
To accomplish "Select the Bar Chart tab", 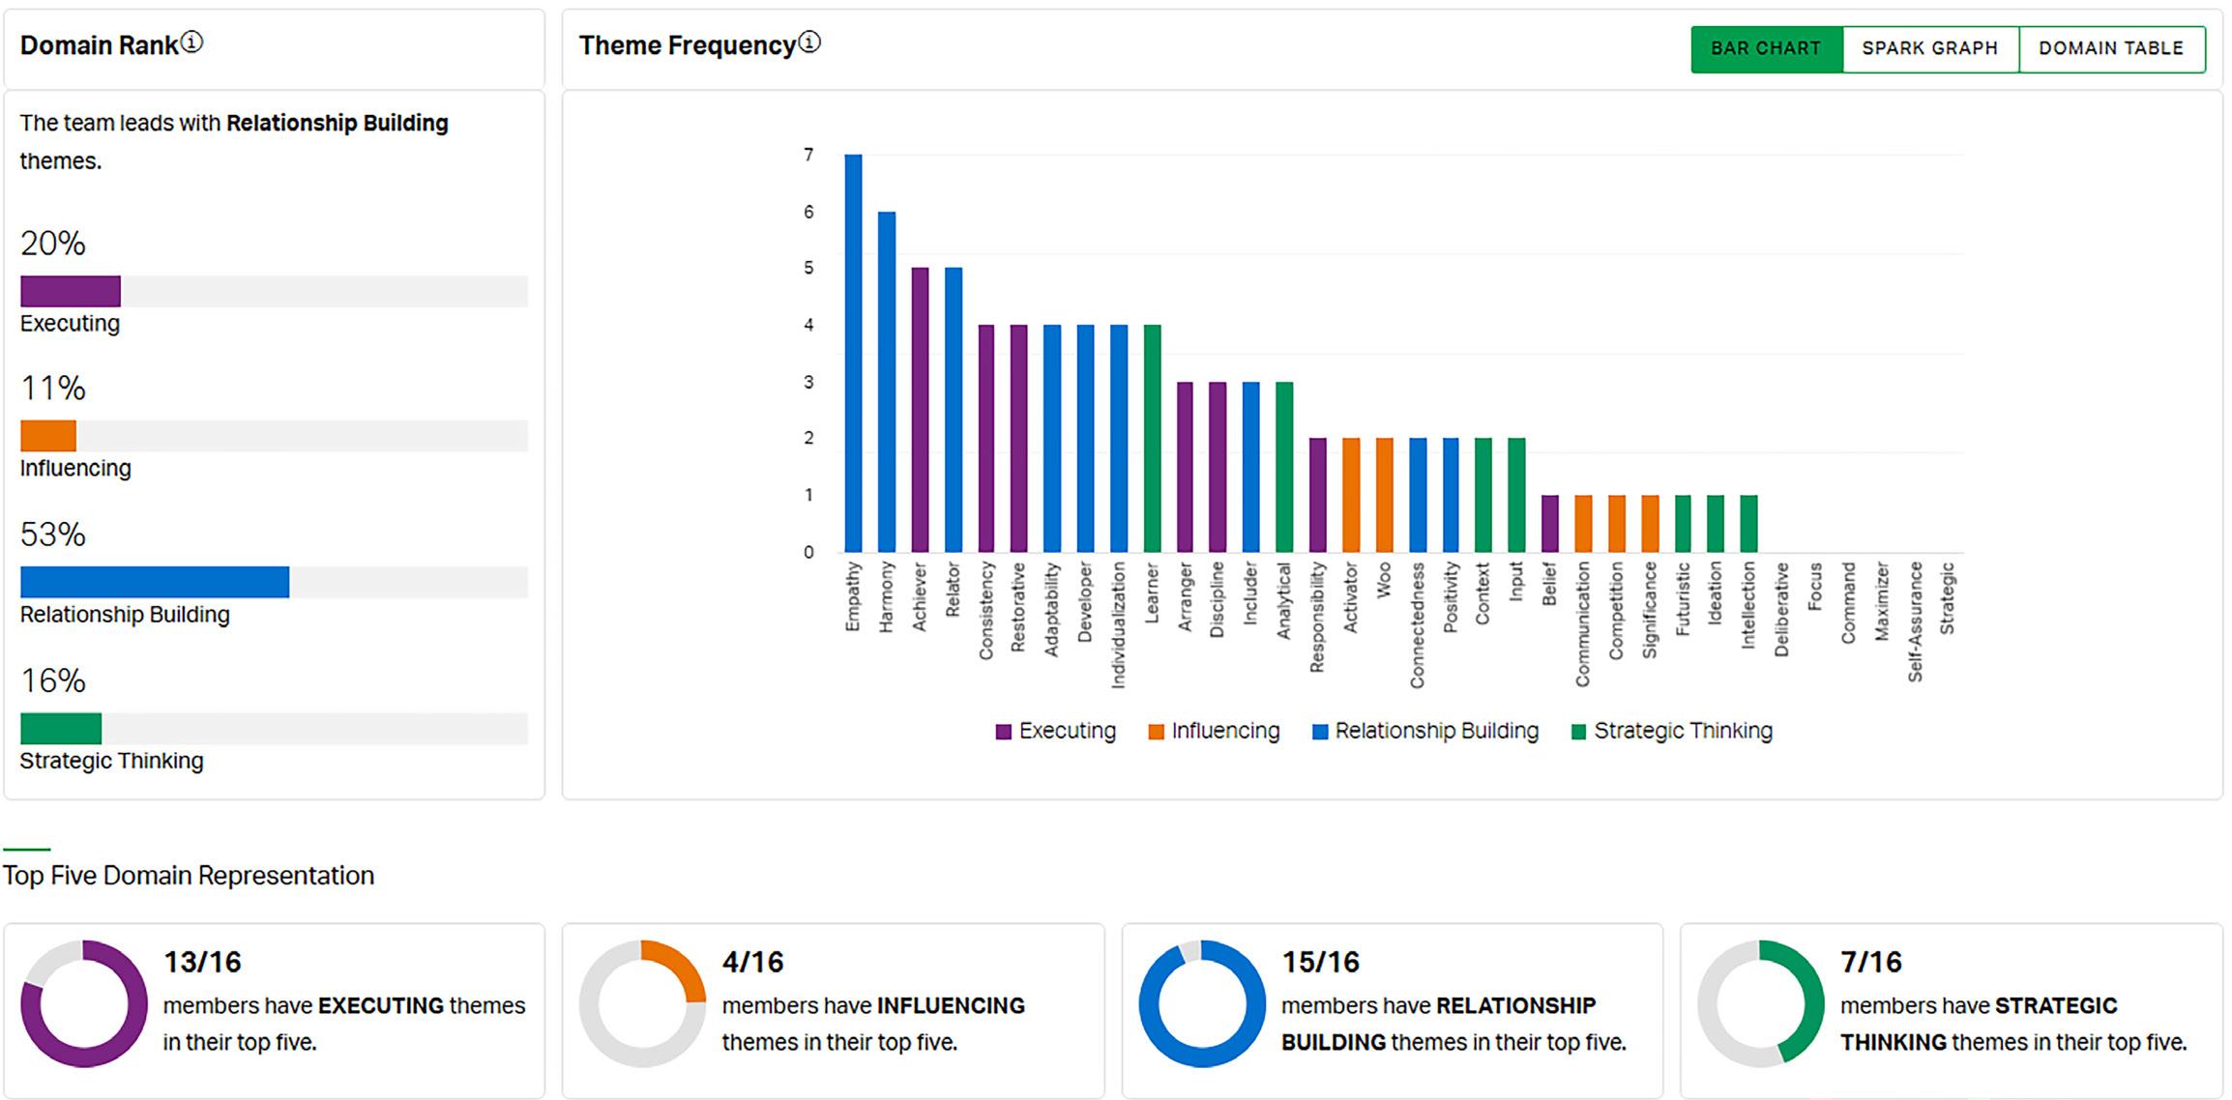I will (x=1766, y=48).
